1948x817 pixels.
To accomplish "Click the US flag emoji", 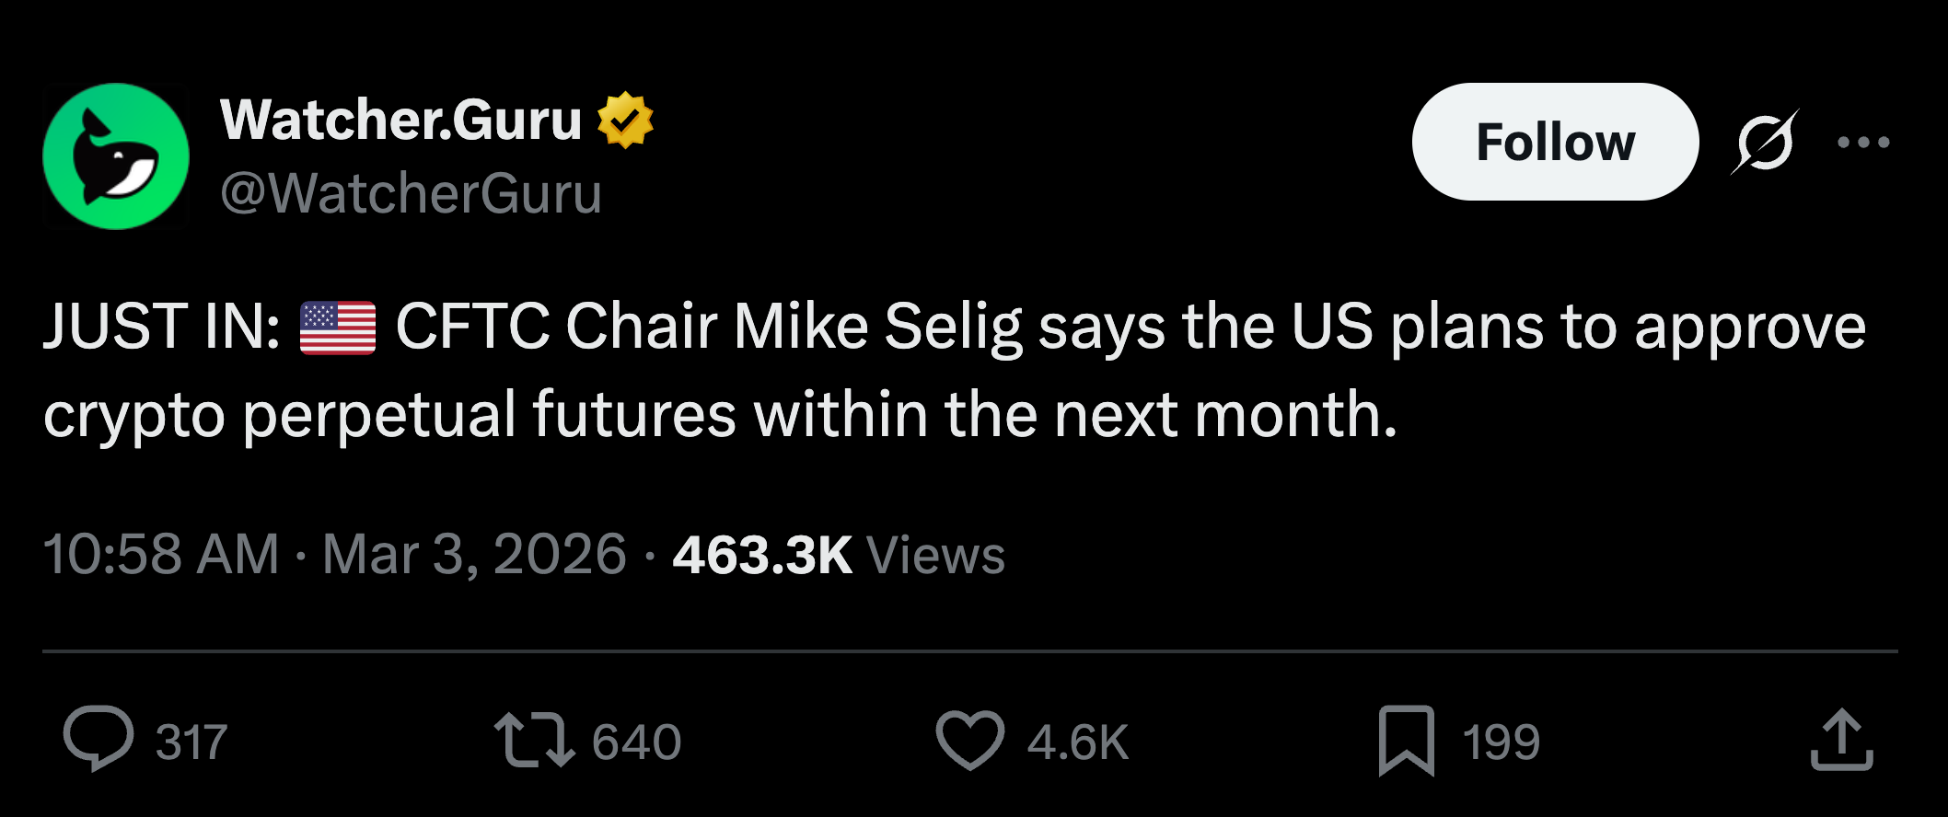I will tap(338, 328).
